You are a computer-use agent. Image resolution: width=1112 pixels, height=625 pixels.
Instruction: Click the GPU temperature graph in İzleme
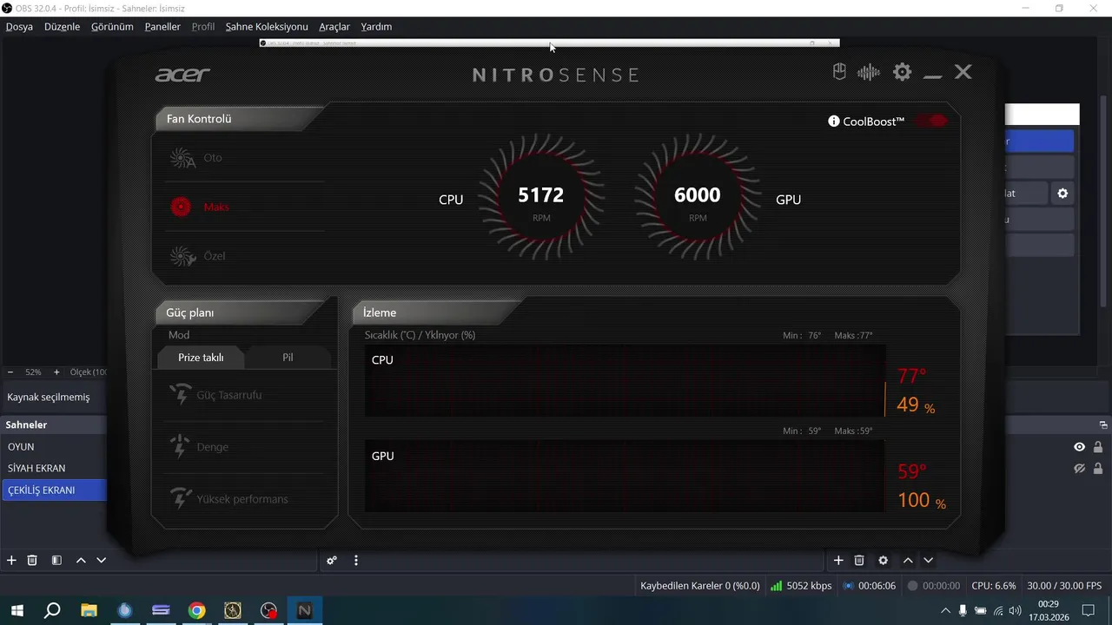coord(625,476)
